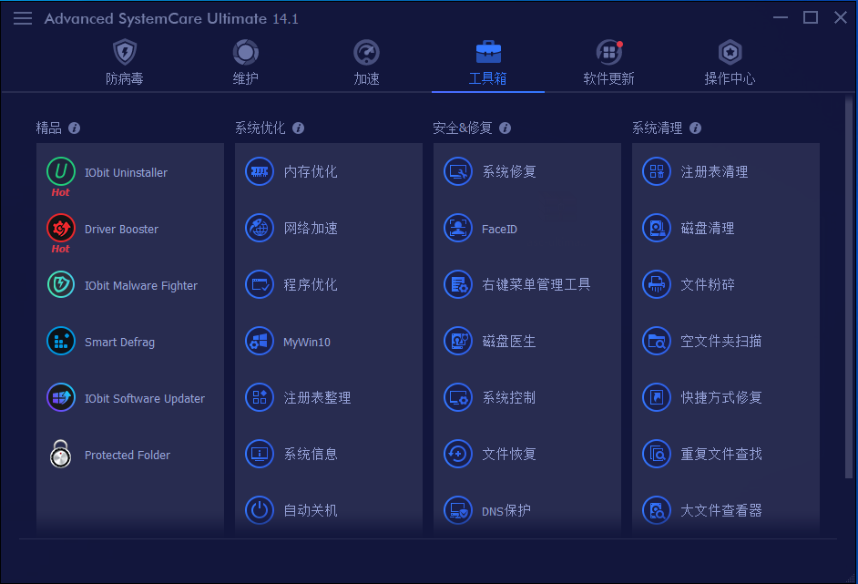This screenshot has height=584, width=858.
Task: Show info for the 系统优化 category
Action: click(x=298, y=128)
